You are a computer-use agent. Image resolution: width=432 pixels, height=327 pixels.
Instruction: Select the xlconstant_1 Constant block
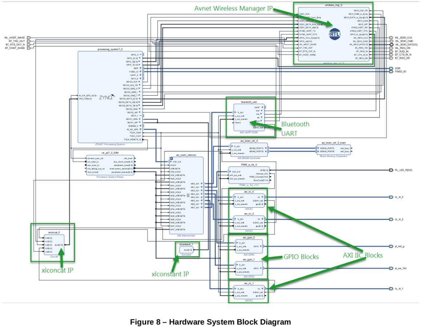[x=186, y=250]
